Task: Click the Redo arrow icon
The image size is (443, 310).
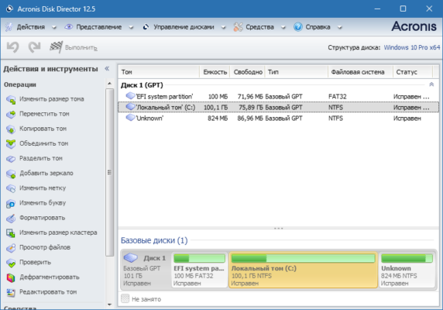Action: coord(34,47)
